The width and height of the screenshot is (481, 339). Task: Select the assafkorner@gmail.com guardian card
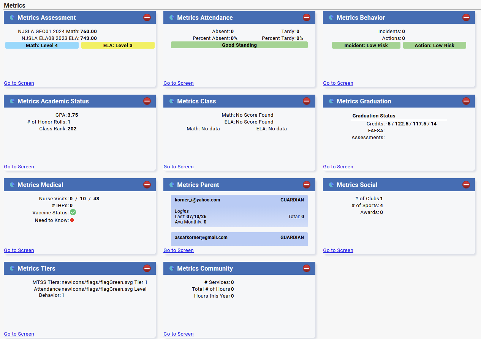239,239
